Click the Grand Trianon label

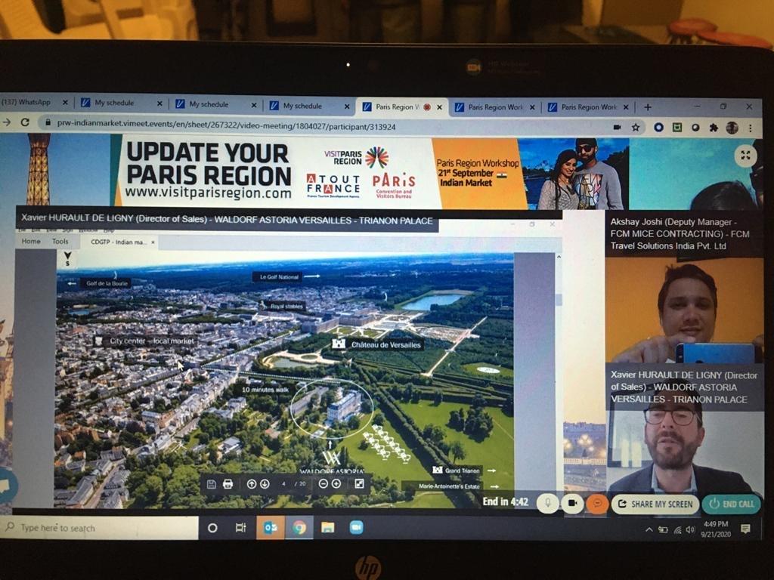[x=462, y=470]
